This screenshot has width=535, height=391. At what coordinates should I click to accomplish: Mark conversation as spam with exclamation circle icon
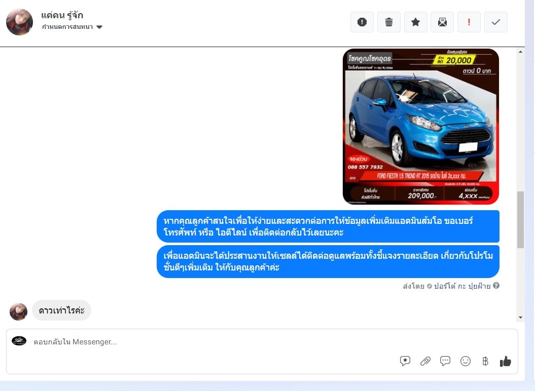(x=362, y=22)
